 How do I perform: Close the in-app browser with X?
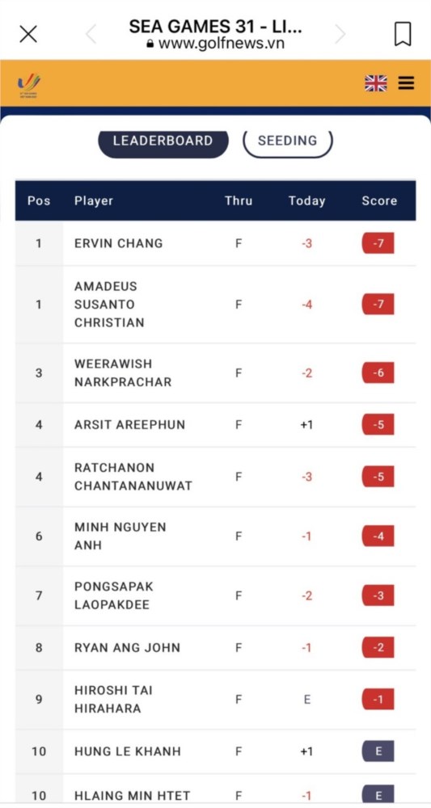click(27, 34)
